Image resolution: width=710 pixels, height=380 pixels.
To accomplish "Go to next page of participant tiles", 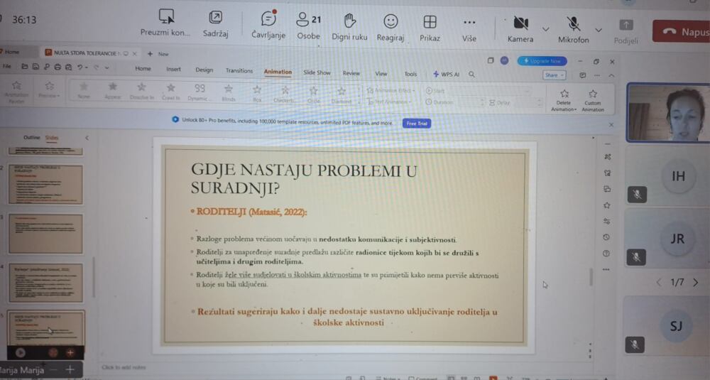I will (x=695, y=283).
